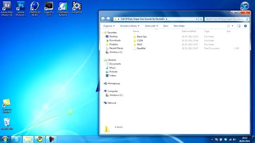Click the Show desktop strip beside the clock
This screenshot has width=255, height=143.
[x=253, y=139]
